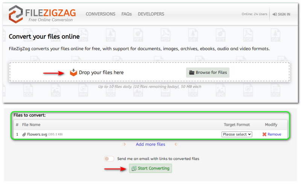
Task: Click the Online: 24 Users text
Action: (254, 14)
